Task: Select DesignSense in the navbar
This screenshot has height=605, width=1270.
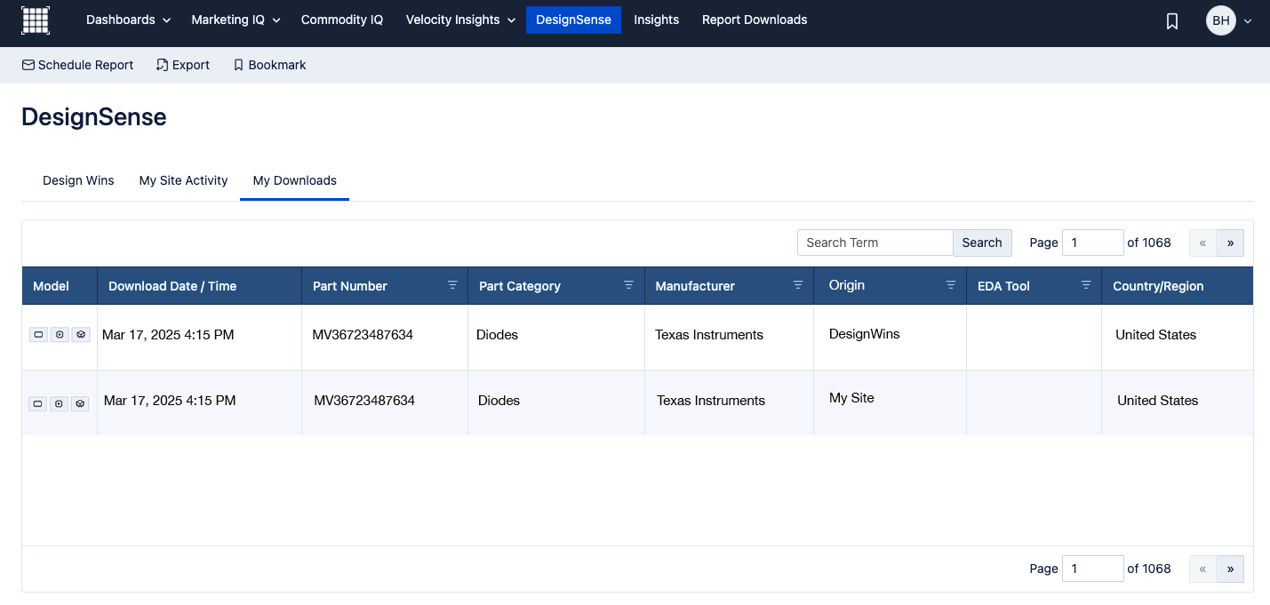Action: 573,20
